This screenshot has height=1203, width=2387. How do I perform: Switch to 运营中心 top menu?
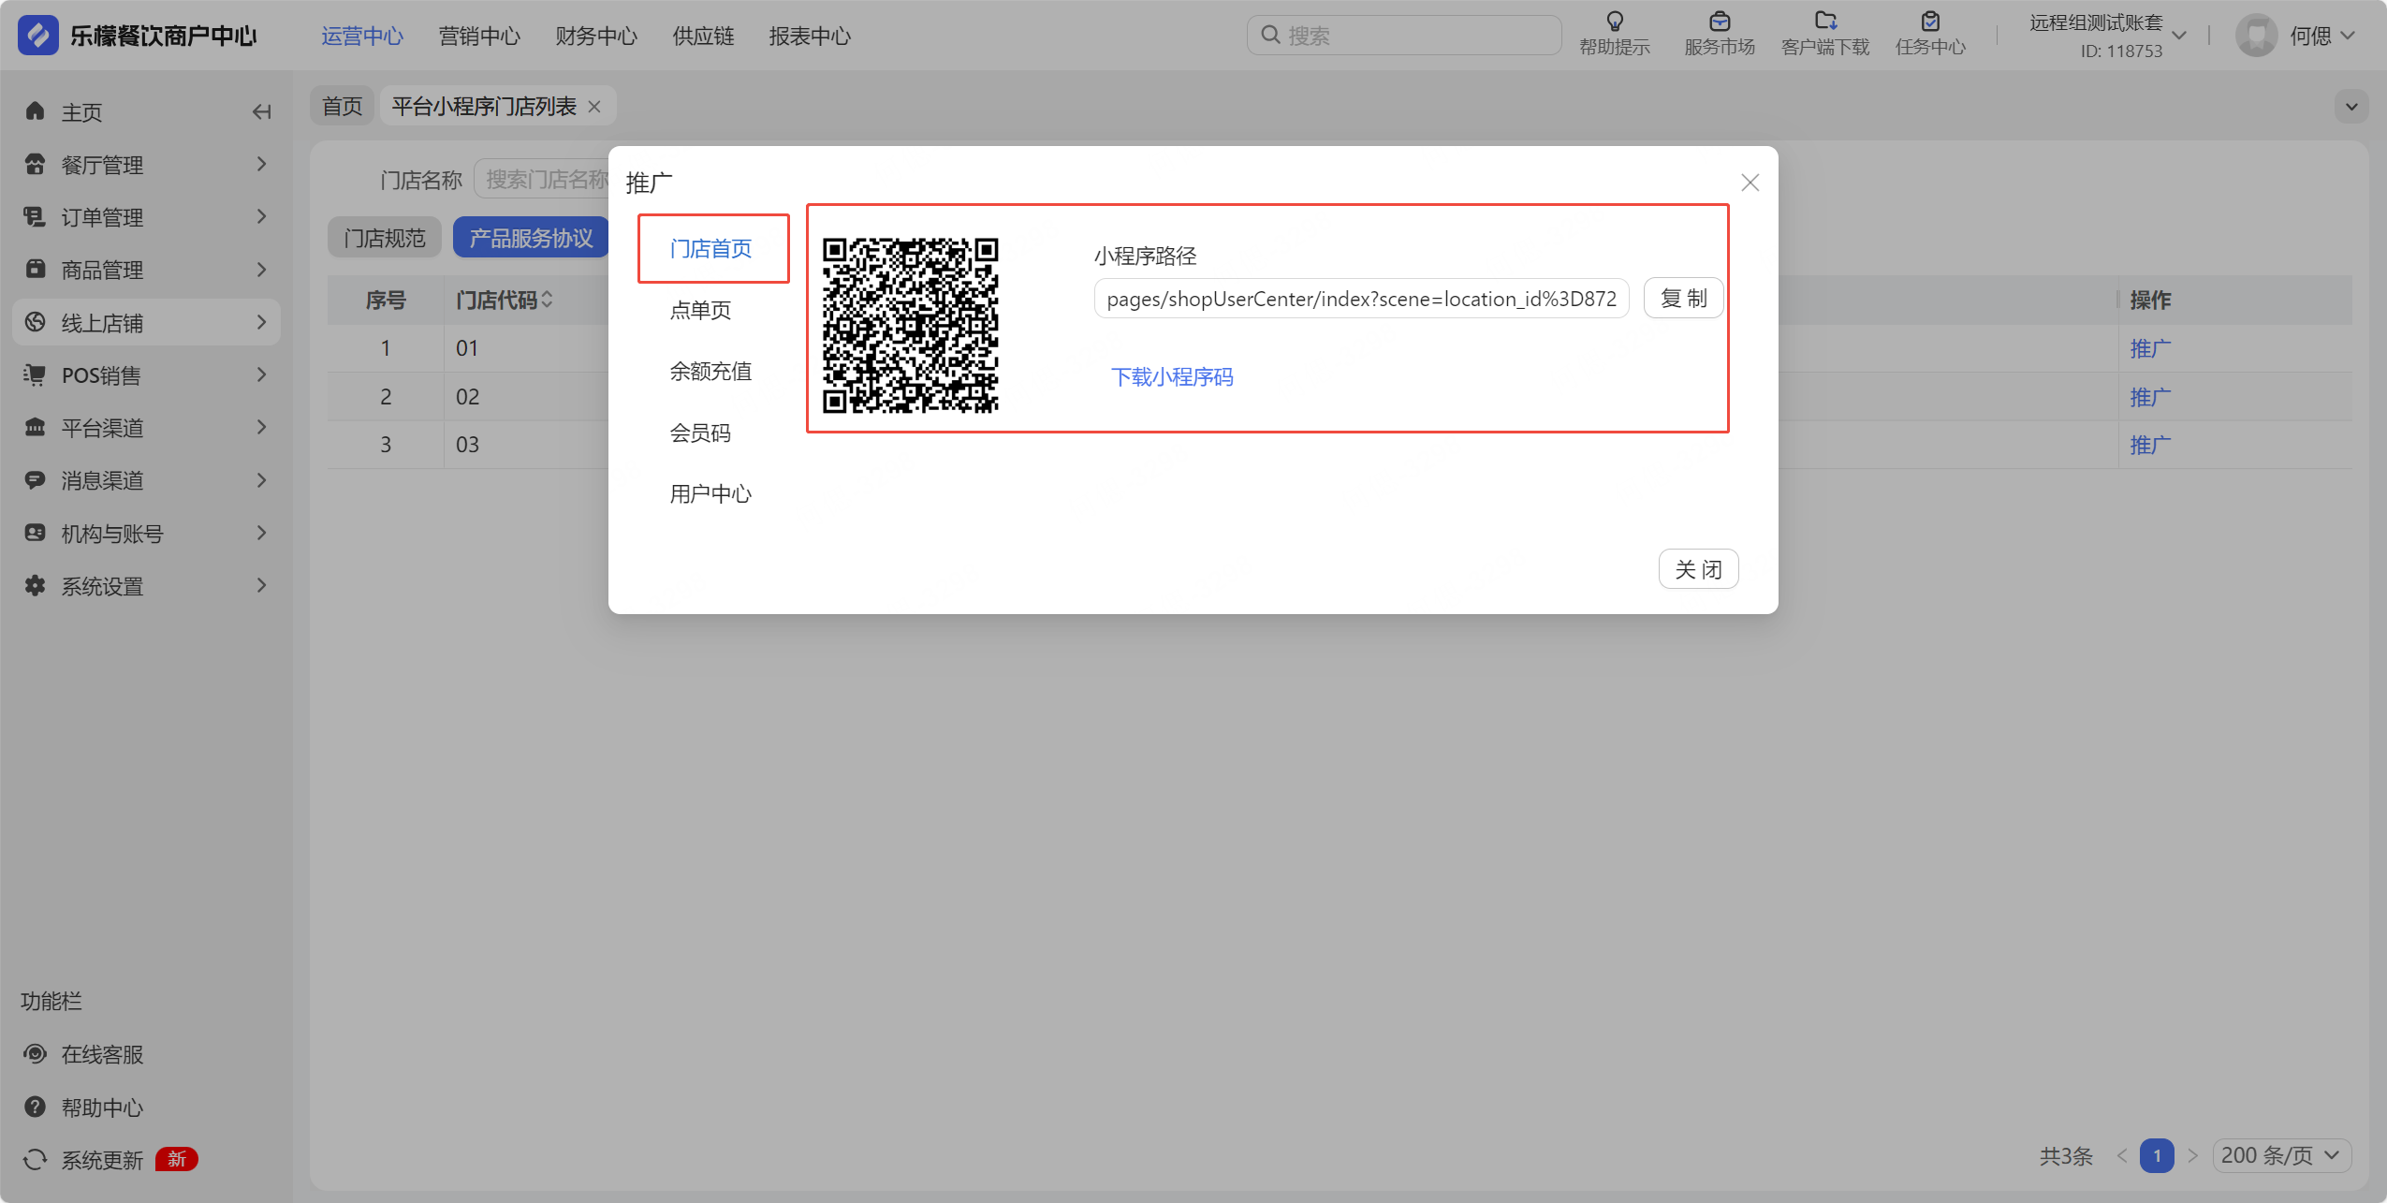[362, 36]
